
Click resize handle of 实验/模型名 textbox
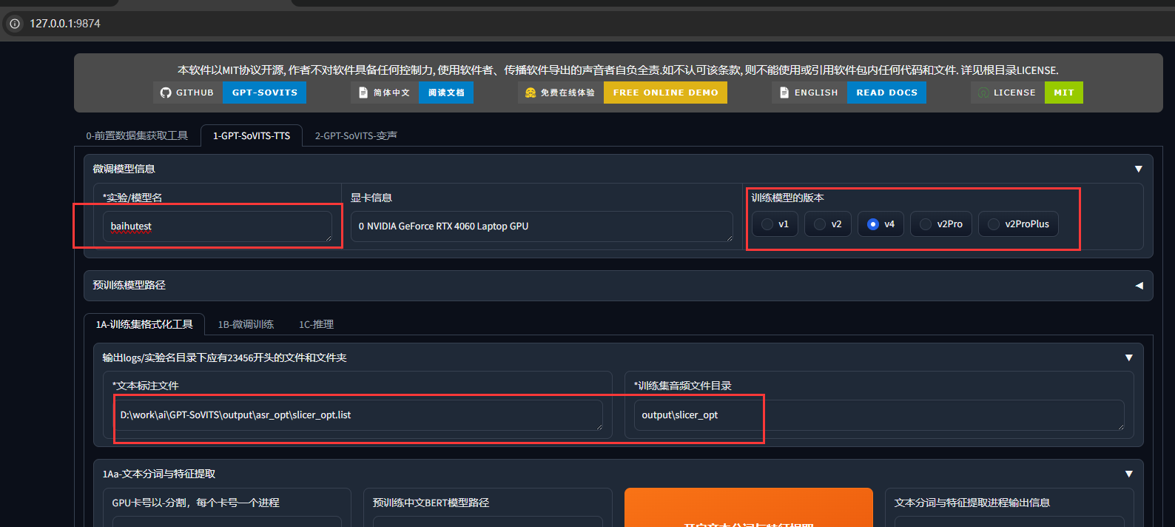[x=328, y=238]
